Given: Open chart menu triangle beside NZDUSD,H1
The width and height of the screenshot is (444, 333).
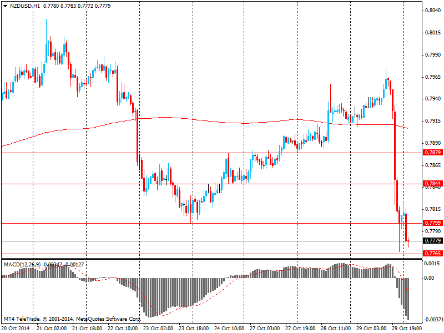Looking at the screenshot, I should pyautogui.click(x=5, y=6).
